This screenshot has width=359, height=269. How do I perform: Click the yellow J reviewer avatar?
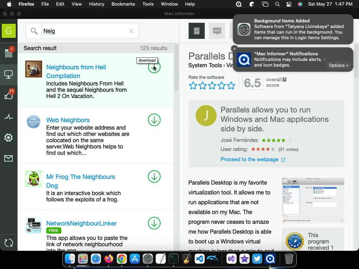[x=206, y=116]
